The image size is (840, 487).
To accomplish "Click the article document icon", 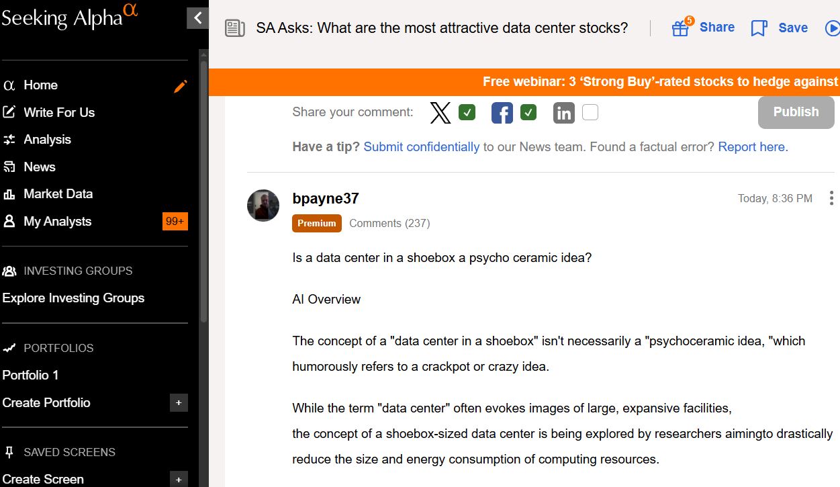I will [x=235, y=28].
